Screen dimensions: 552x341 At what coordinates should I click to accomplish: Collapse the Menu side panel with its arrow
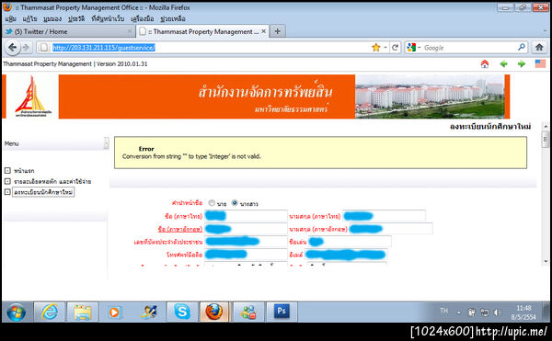point(106,143)
